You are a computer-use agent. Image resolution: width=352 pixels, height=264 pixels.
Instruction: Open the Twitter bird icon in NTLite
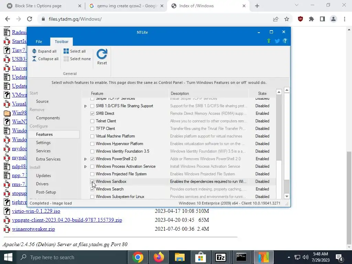point(277,41)
